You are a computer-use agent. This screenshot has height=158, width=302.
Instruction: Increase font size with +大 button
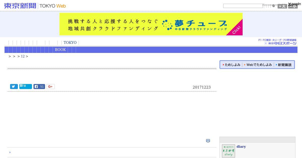pos(282,6)
